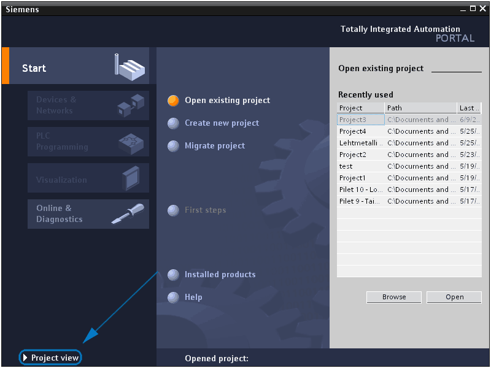Select the Pilet 9 - Tai... project row
This screenshot has width=491, height=368.
coord(409,201)
